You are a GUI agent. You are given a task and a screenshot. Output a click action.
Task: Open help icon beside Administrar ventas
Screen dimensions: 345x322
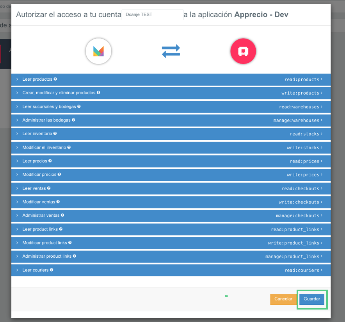coord(62,215)
